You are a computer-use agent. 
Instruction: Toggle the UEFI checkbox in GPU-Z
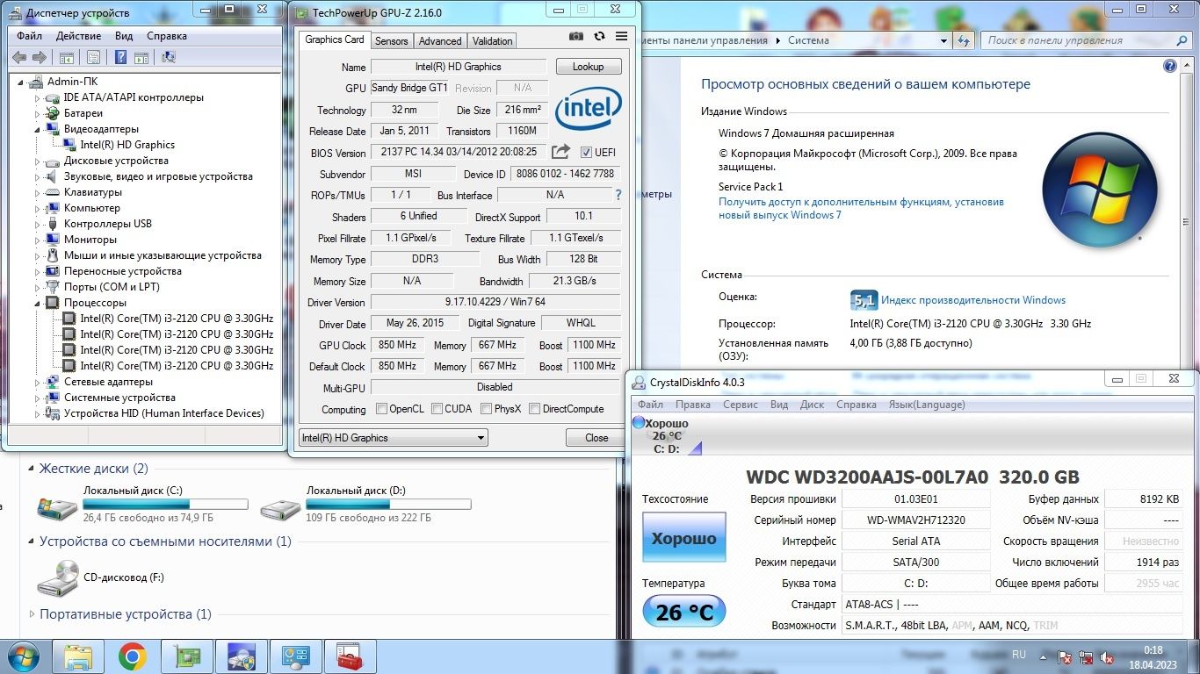[x=586, y=152]
